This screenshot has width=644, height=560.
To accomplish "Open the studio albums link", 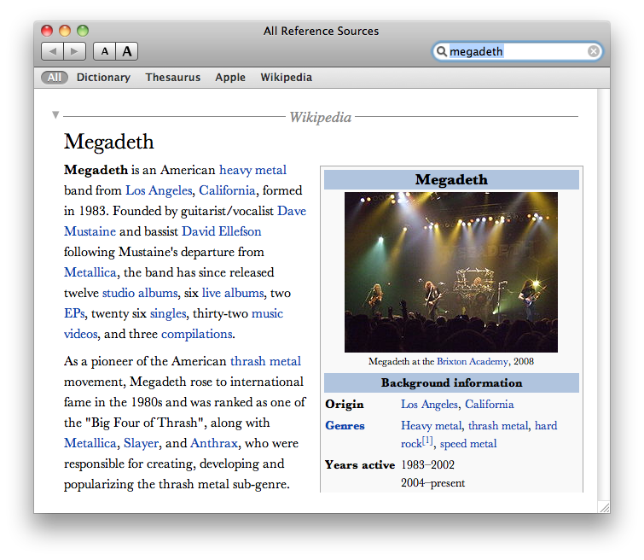I will 140,293.
